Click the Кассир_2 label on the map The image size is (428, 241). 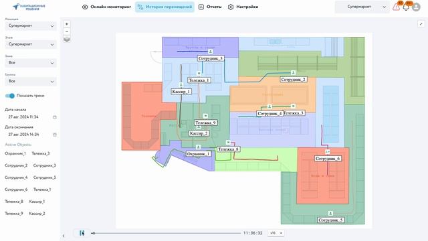click(x=199, y=133)
